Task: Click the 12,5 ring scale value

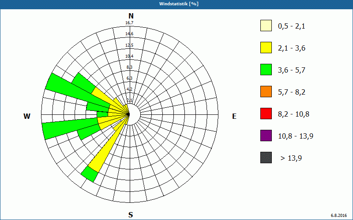Action: click(x=129, y=45)
